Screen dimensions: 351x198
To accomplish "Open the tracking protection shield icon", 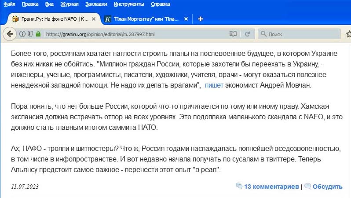I will point(30,34).
